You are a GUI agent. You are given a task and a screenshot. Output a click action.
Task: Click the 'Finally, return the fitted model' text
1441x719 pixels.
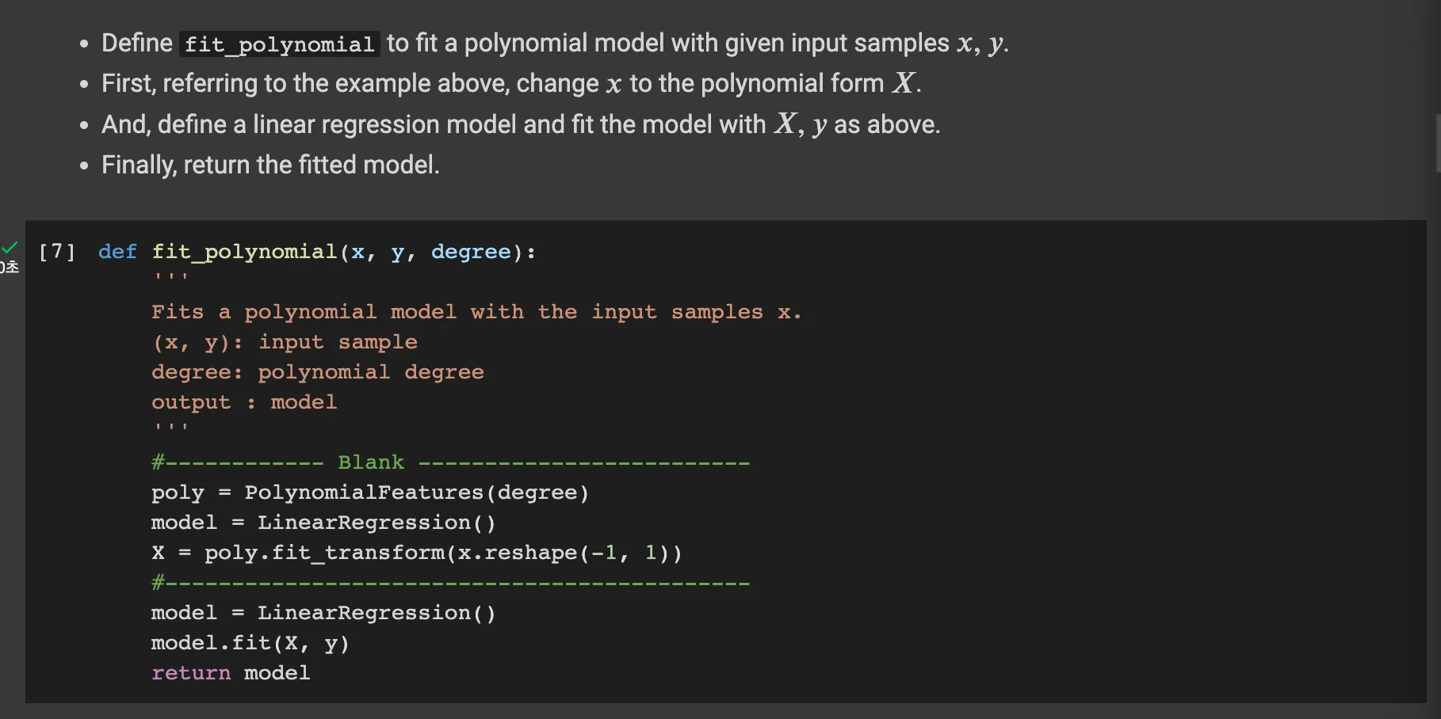coord(270,165)
